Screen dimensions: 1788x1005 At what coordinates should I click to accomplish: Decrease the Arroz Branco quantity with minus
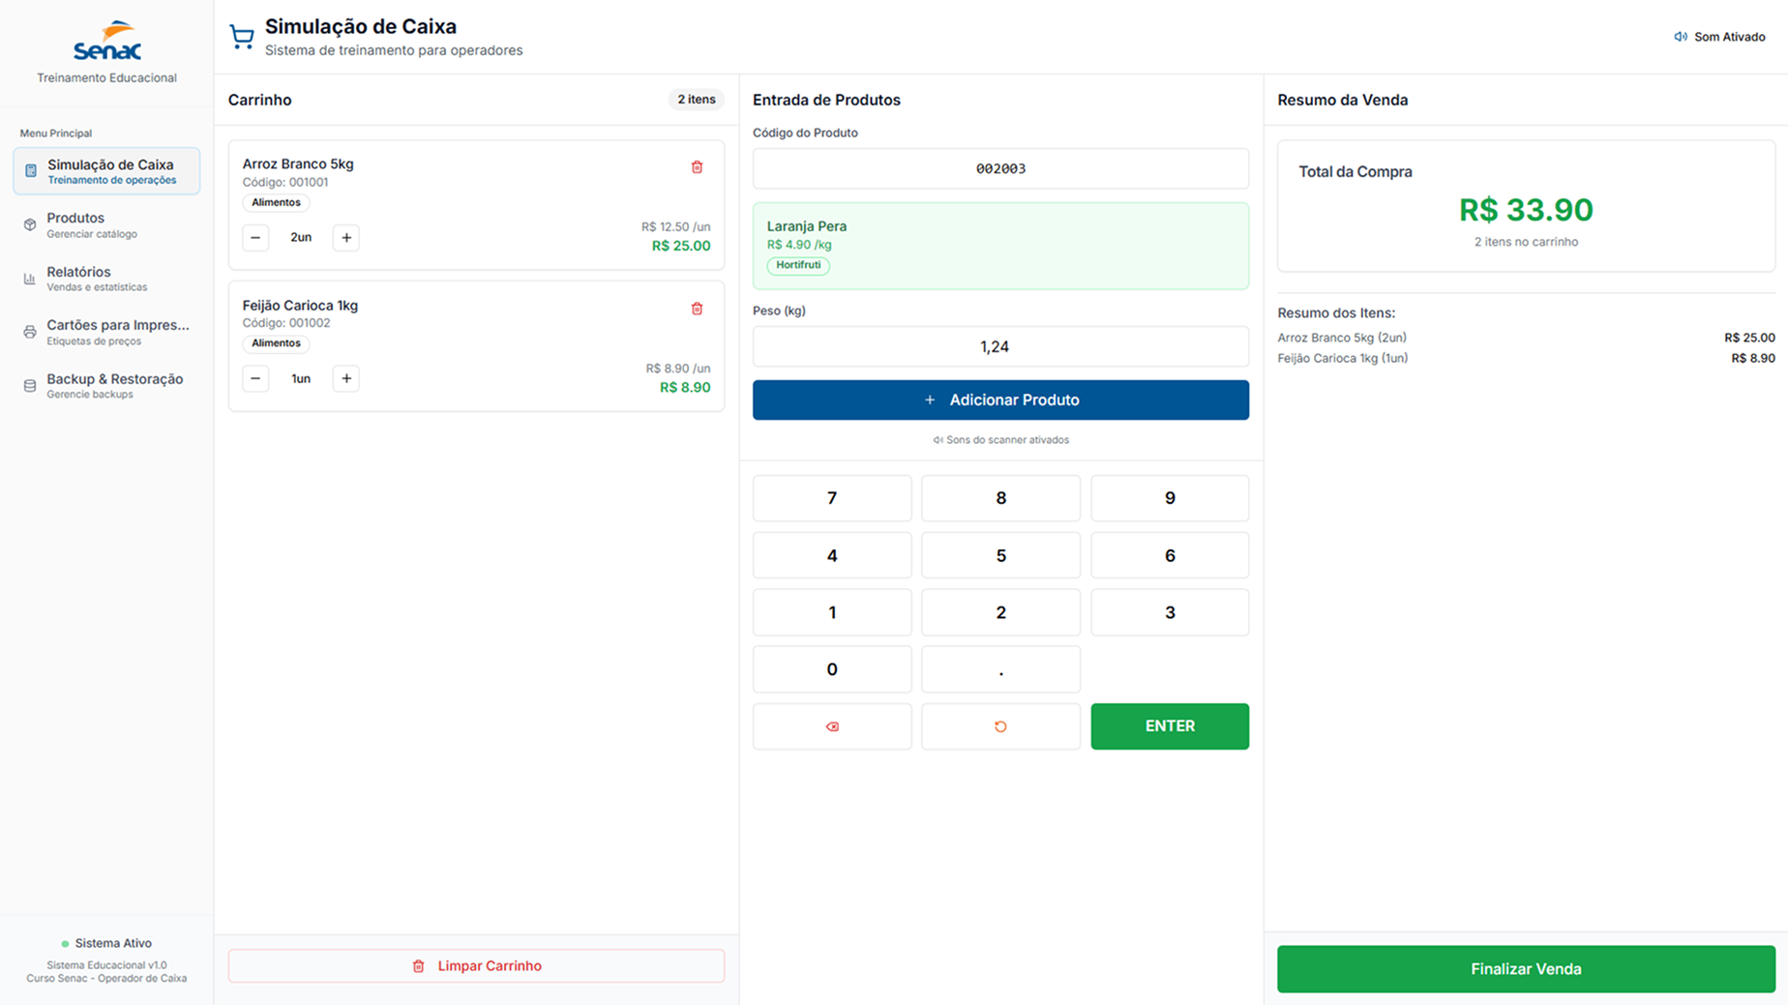(x=255, y=238)
